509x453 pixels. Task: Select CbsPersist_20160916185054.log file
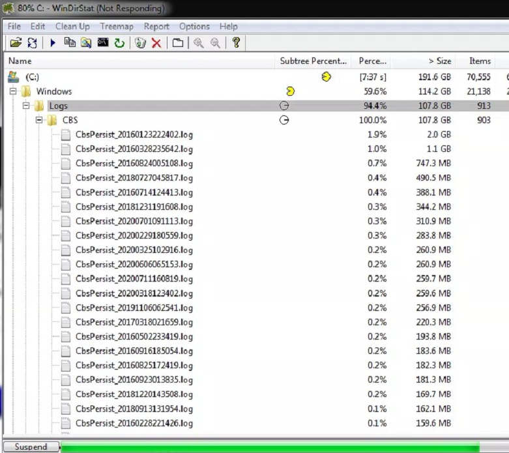[x=134, y=351]
